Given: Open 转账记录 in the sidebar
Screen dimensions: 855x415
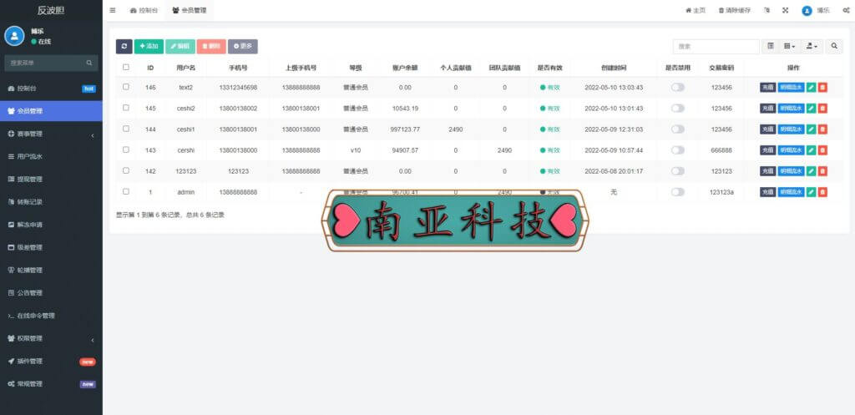Looking at the screenshot, I should click(x=51, y=202).
